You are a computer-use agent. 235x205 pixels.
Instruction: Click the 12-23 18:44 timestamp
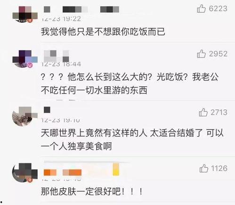point(61,64)
